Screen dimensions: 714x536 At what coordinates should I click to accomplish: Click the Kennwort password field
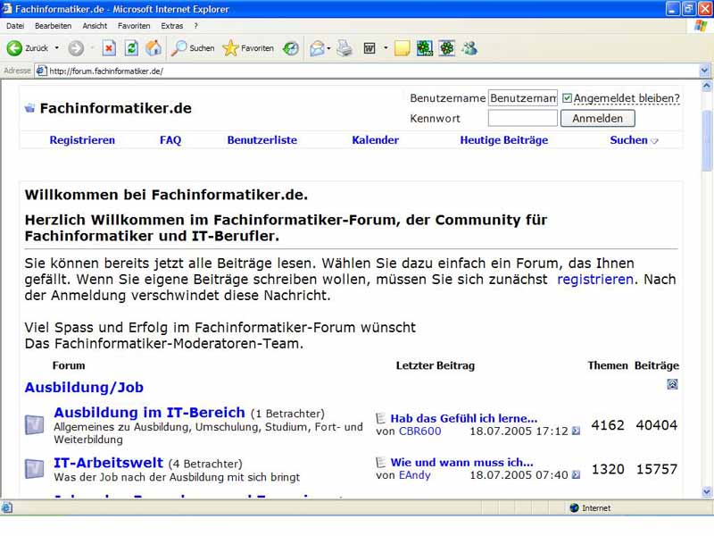[x=523, y=119]
